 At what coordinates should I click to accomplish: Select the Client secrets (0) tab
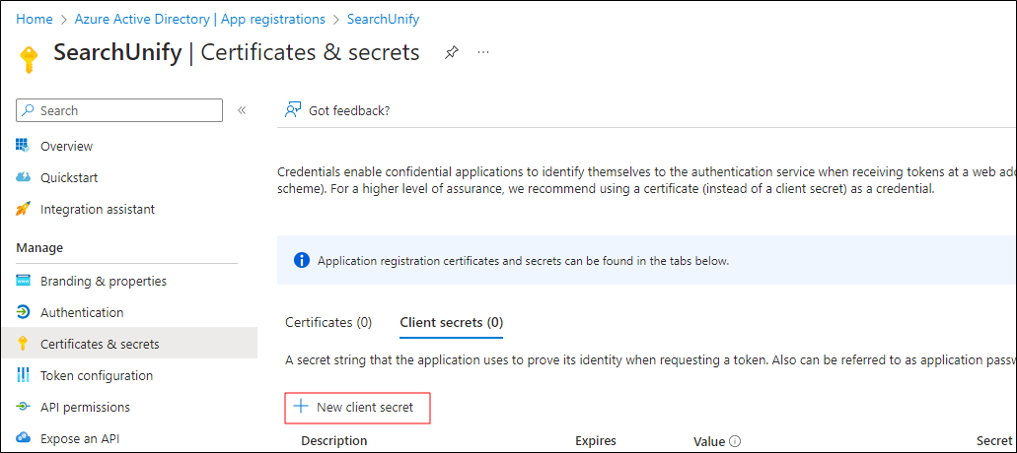point(451,322)
